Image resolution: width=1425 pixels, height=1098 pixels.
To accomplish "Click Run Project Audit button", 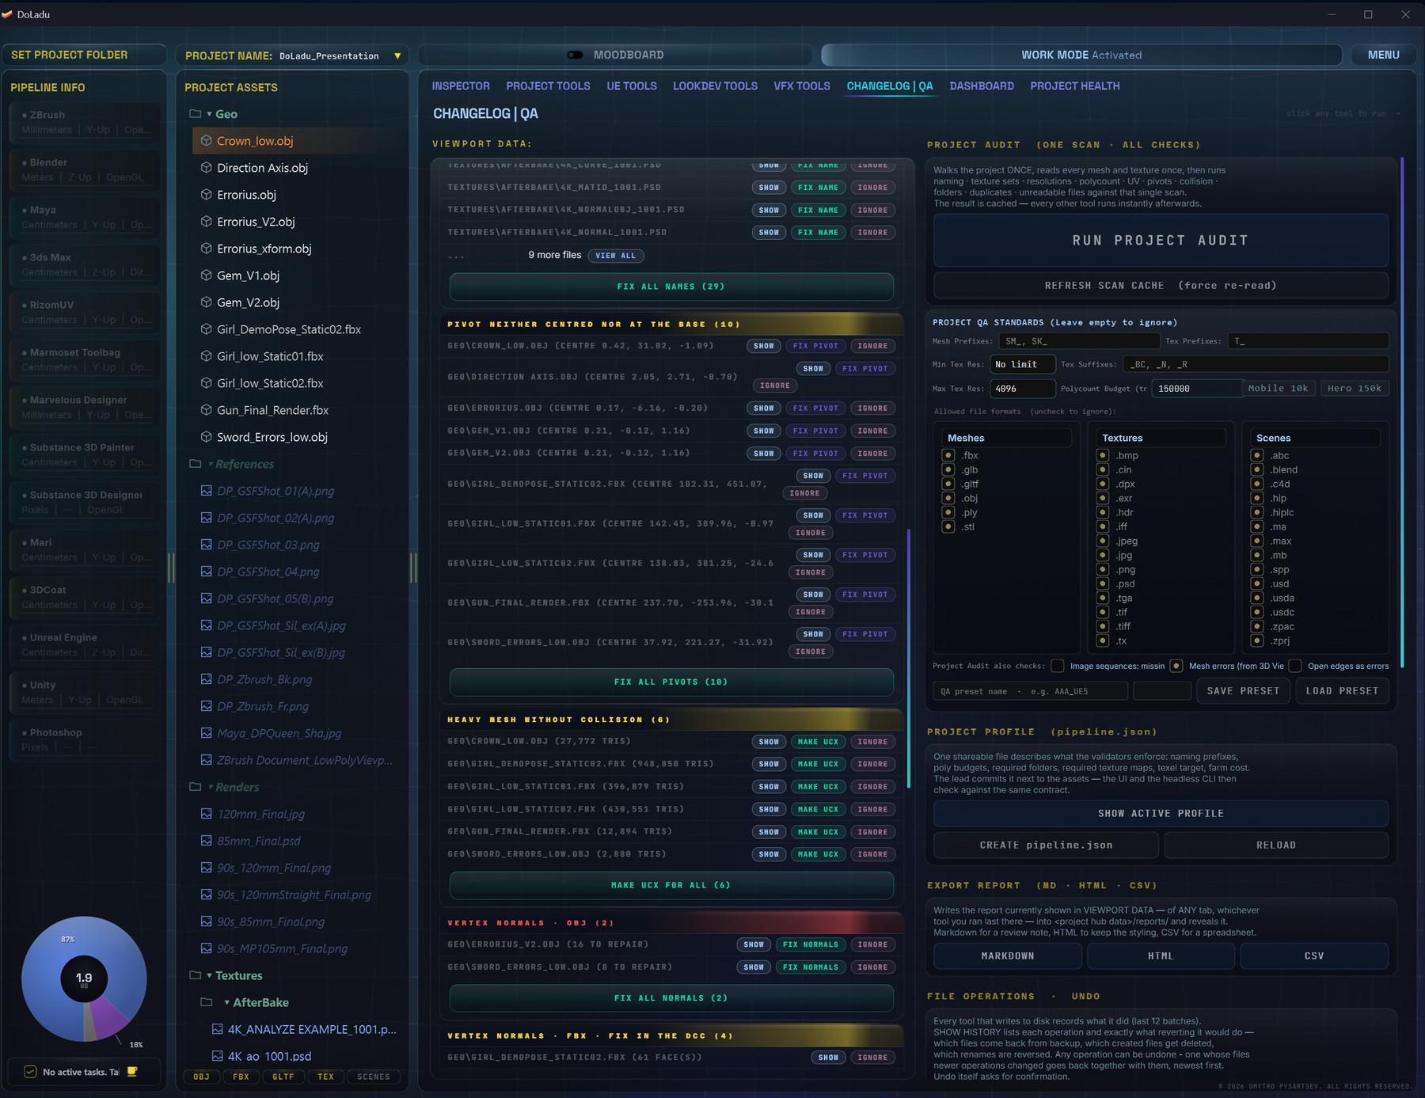I will pyautogui.click(x=1161, y=240).
